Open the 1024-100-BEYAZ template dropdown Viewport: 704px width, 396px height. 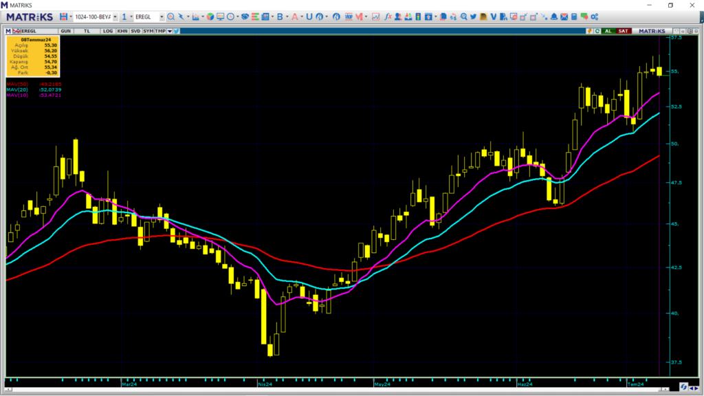click(114, 16)
